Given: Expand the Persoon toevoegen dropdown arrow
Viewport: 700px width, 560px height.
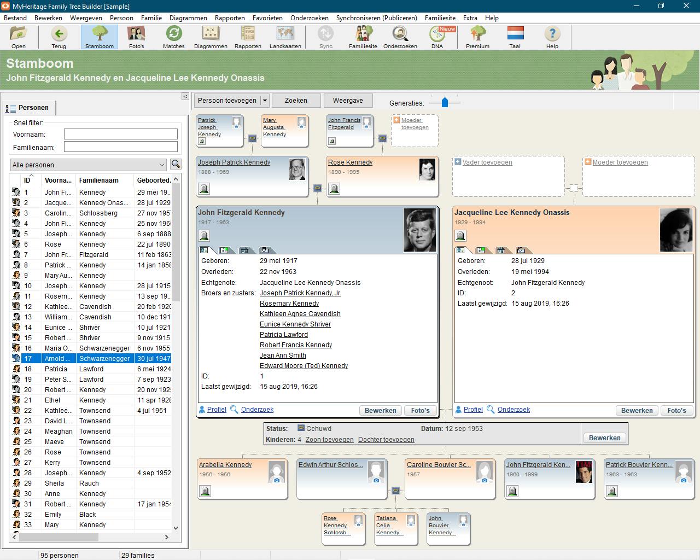Looking at the screenshot, I should pos(265,101).
